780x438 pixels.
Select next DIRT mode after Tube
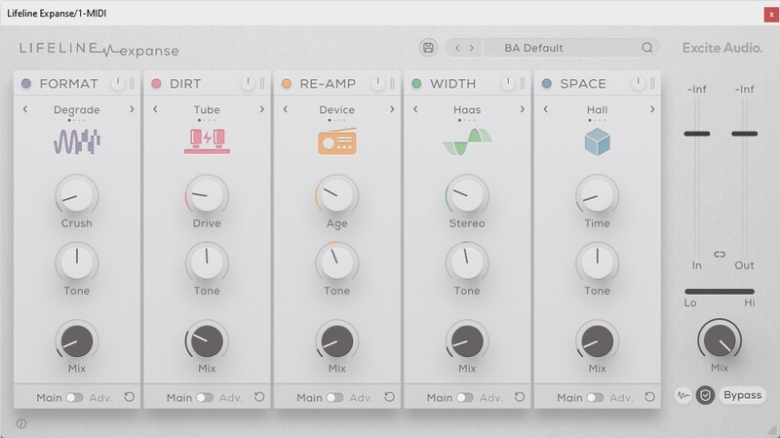[262, 109]
